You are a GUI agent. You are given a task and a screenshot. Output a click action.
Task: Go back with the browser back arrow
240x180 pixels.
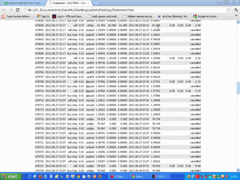coord(4,10)
